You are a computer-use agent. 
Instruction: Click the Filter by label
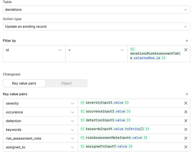click(x=9, y=41)
